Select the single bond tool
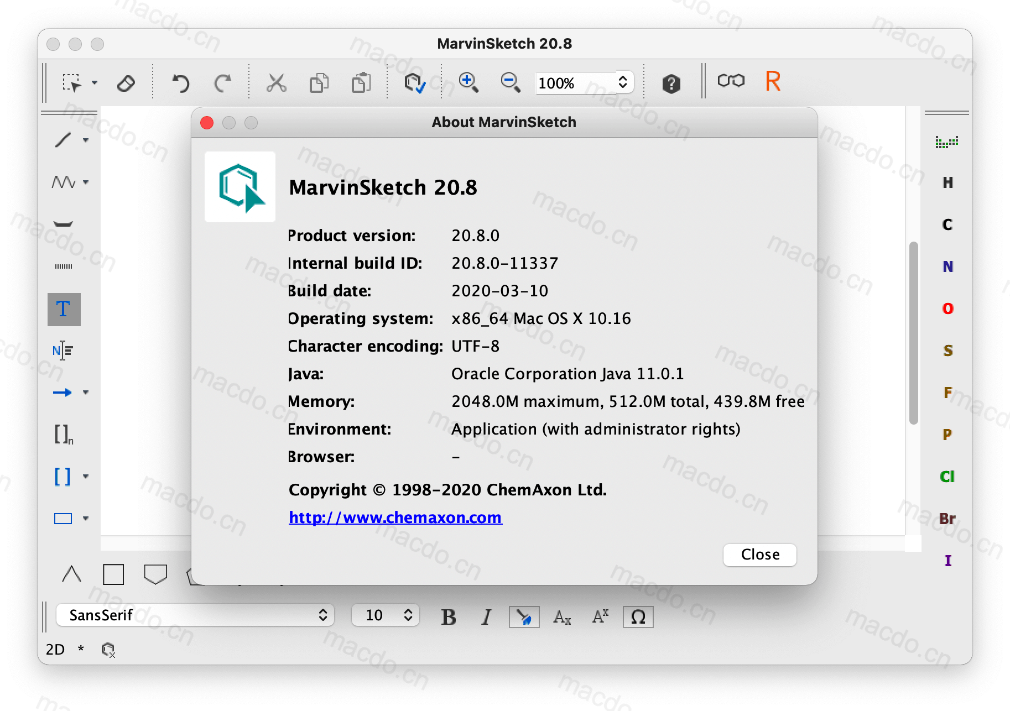Image resolution: width=1010 pixels, height=711 pixels. (63, 140)
